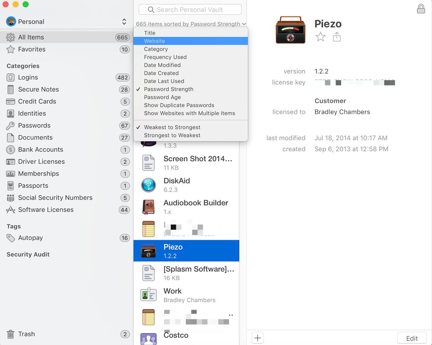Click the Work identity icon

point(149,295)
